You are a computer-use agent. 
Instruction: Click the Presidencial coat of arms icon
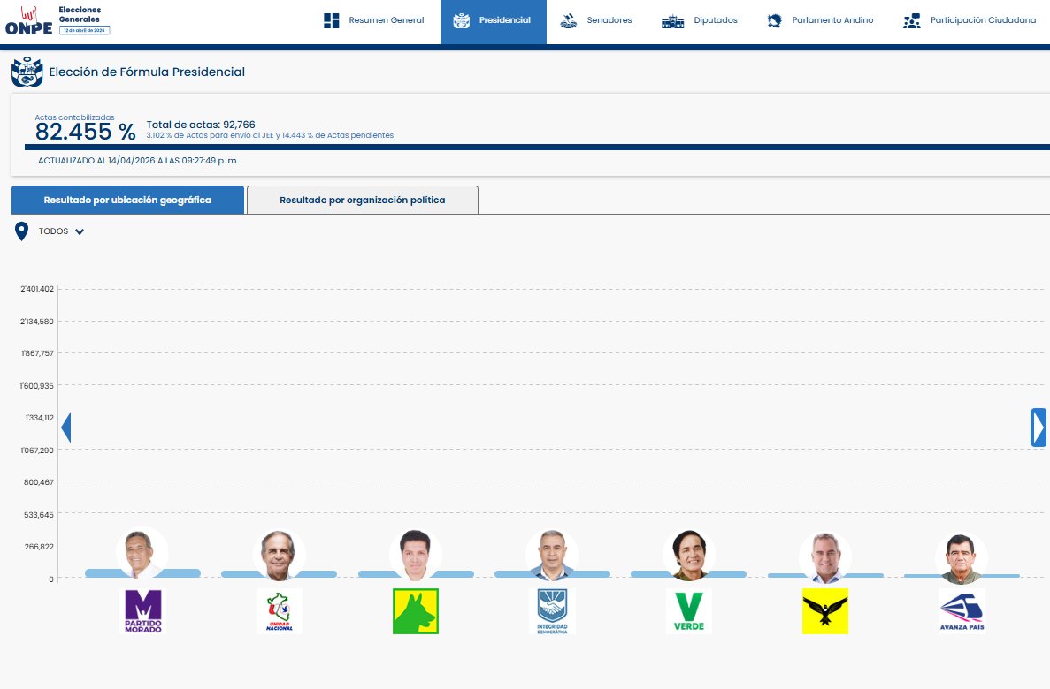point(462,20)
